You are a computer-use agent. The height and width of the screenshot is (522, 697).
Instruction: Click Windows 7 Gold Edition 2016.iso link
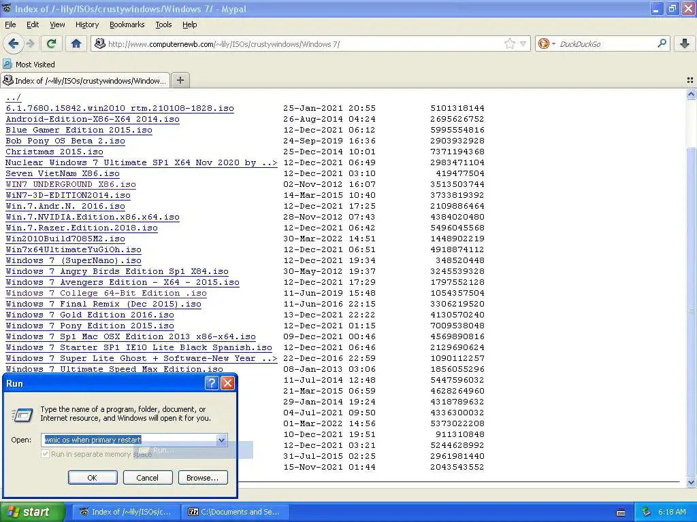90,315
